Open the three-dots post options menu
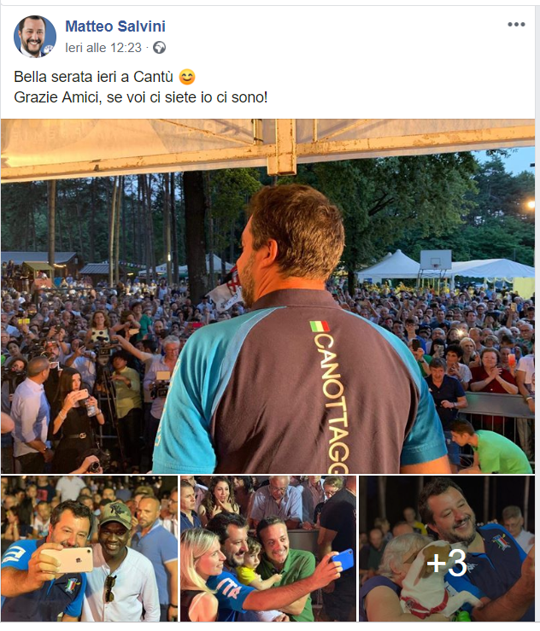Viewport: 540px width, 631px height. point(516,25)
